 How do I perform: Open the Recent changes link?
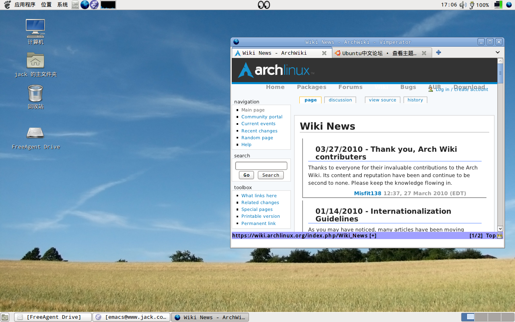click(x=260, y=131)
